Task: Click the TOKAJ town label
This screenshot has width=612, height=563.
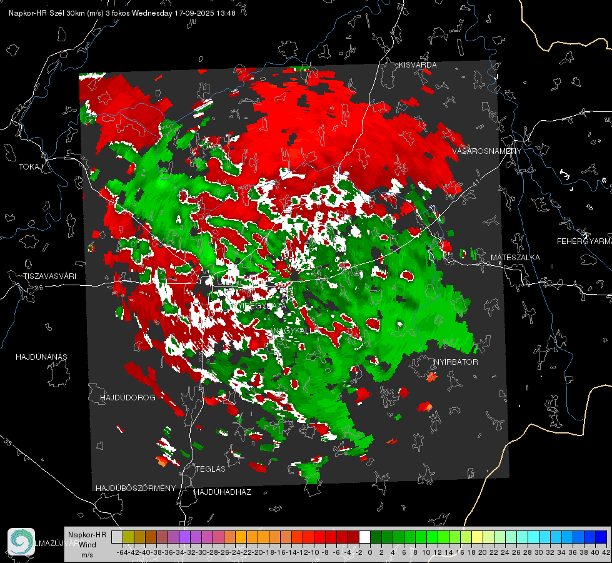Action: (x=31, y=167)
